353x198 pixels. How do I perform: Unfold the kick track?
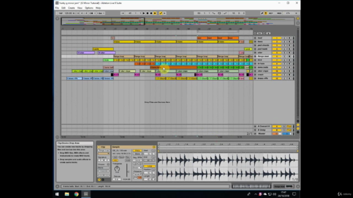(255, 60)
